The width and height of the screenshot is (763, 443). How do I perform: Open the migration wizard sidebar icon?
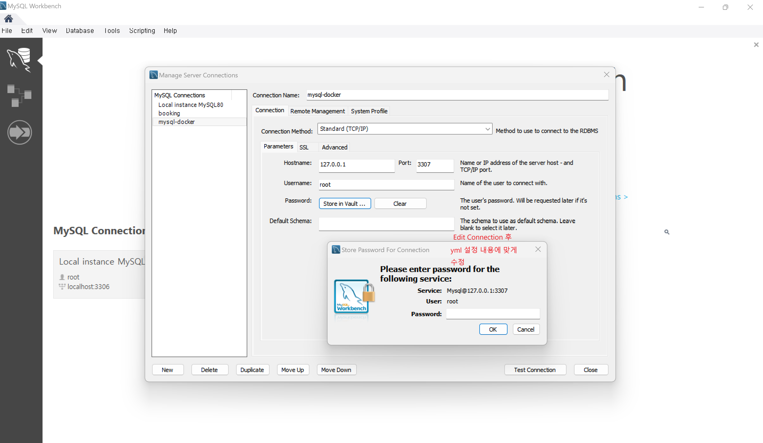pos(19,132)
